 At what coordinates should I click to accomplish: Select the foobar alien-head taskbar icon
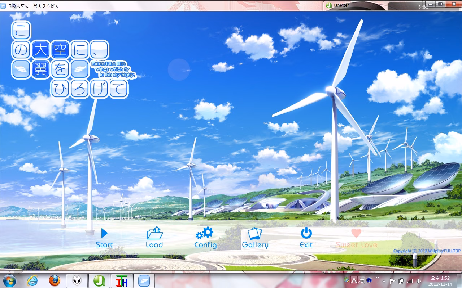click(77, 281)
